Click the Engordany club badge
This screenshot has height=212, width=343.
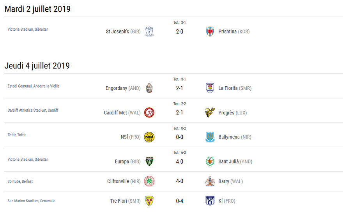tap(149, 88)
